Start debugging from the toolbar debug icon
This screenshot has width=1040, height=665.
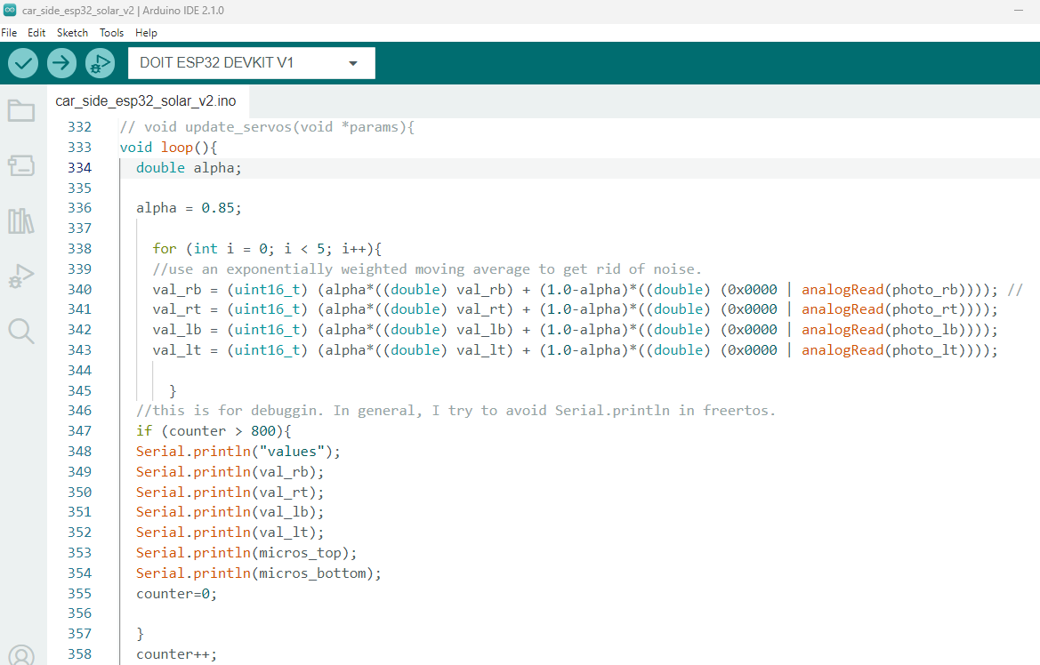click(x=100, y=62)
